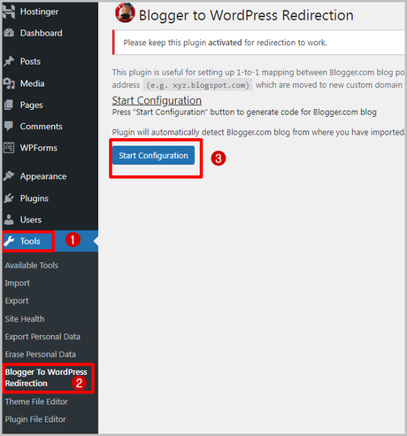This screenshot has height=436, width=407.
Task: Click the Appearance paintbrush icon
Action: (9, 176)
